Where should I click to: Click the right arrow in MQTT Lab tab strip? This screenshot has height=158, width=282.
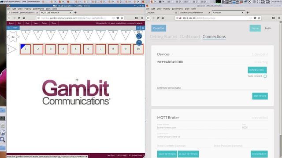(x=138, y=28)
